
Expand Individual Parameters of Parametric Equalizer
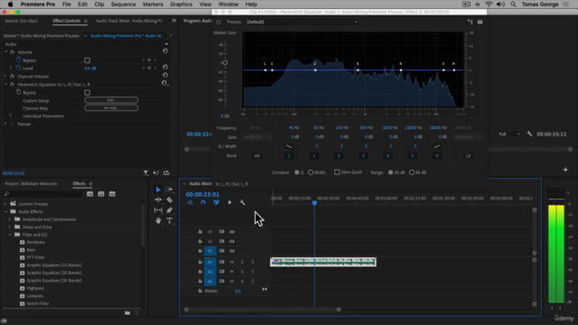(10, 116)
